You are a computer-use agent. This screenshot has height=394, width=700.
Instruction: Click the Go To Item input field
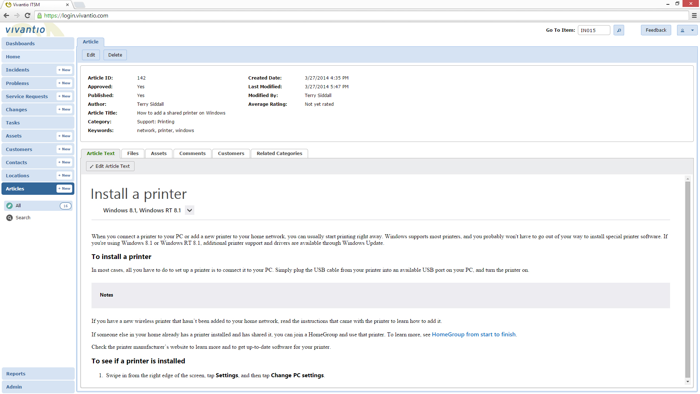pyautogui.click(x=594, y=30)
